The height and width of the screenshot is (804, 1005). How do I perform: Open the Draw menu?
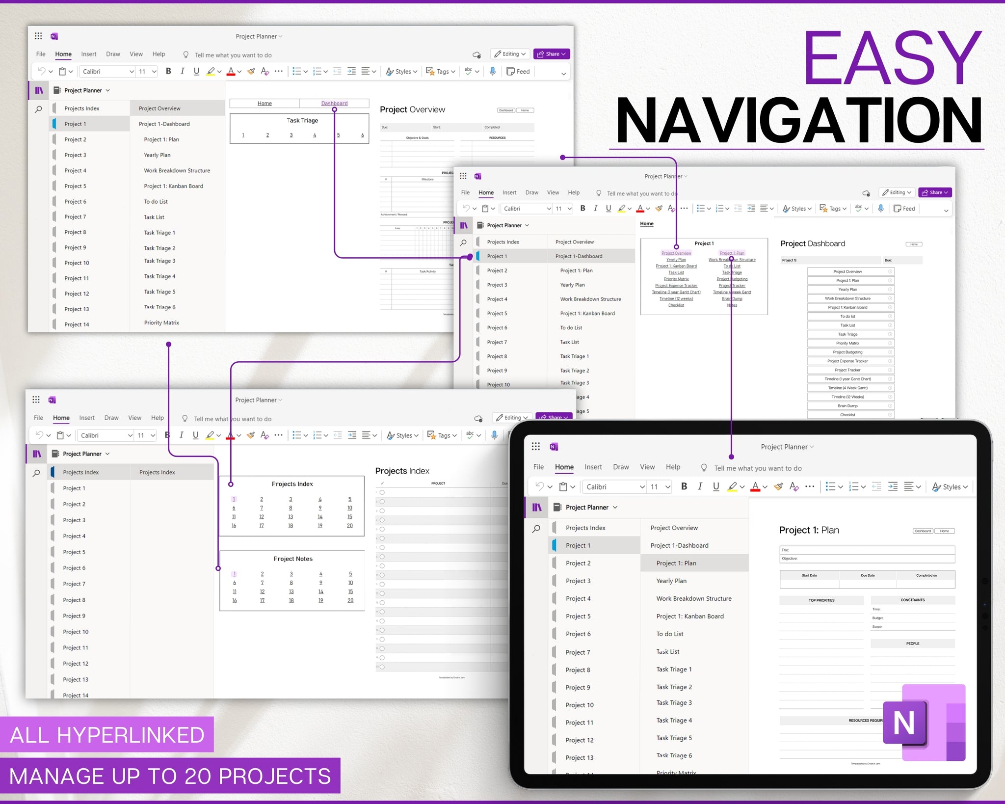[113, 54]
